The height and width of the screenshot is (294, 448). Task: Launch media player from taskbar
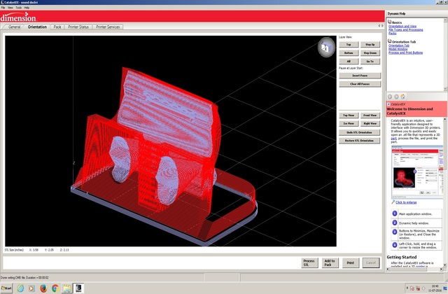31,288
